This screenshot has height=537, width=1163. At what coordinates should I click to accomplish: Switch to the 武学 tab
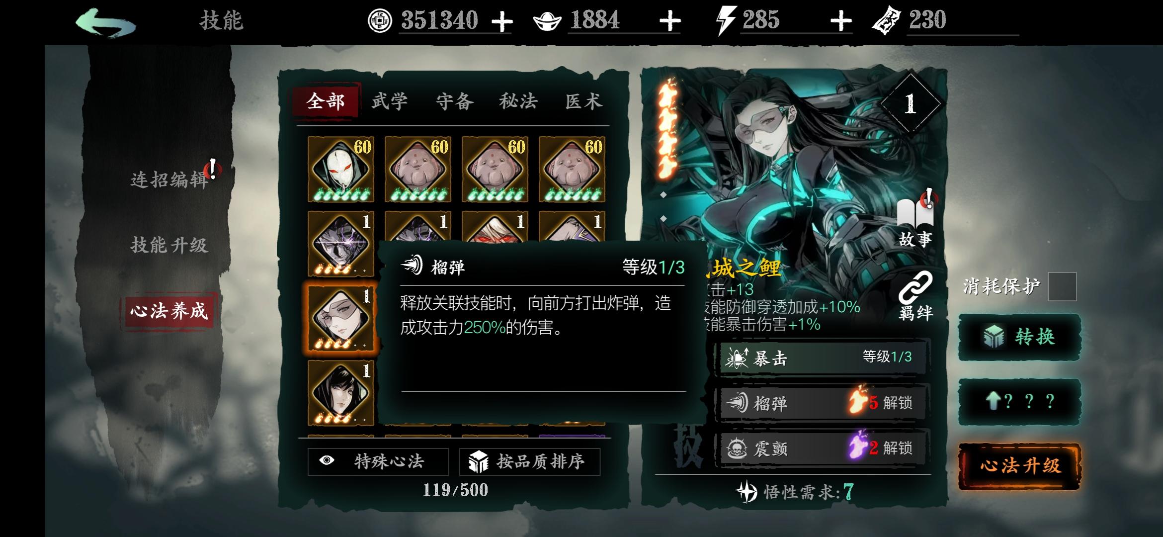pos(390,101)
